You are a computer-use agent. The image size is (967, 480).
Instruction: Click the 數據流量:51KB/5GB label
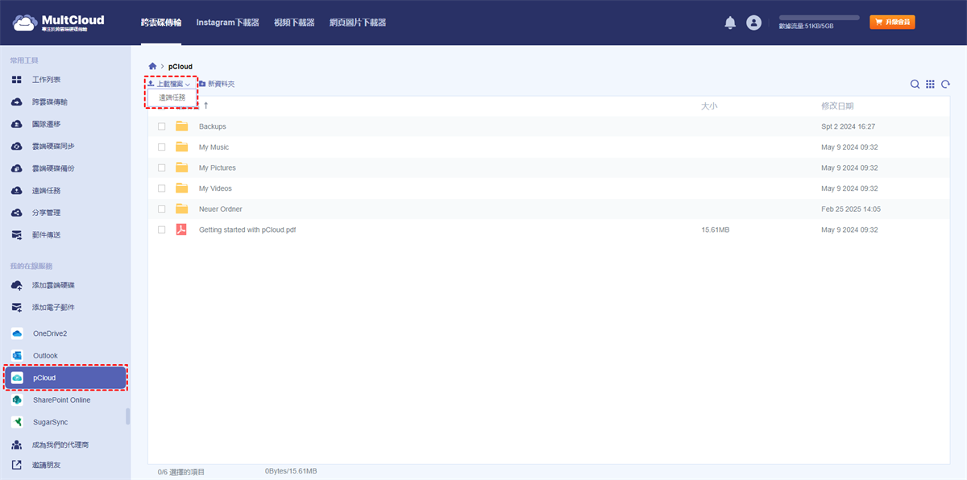click(x=806, y=26)
